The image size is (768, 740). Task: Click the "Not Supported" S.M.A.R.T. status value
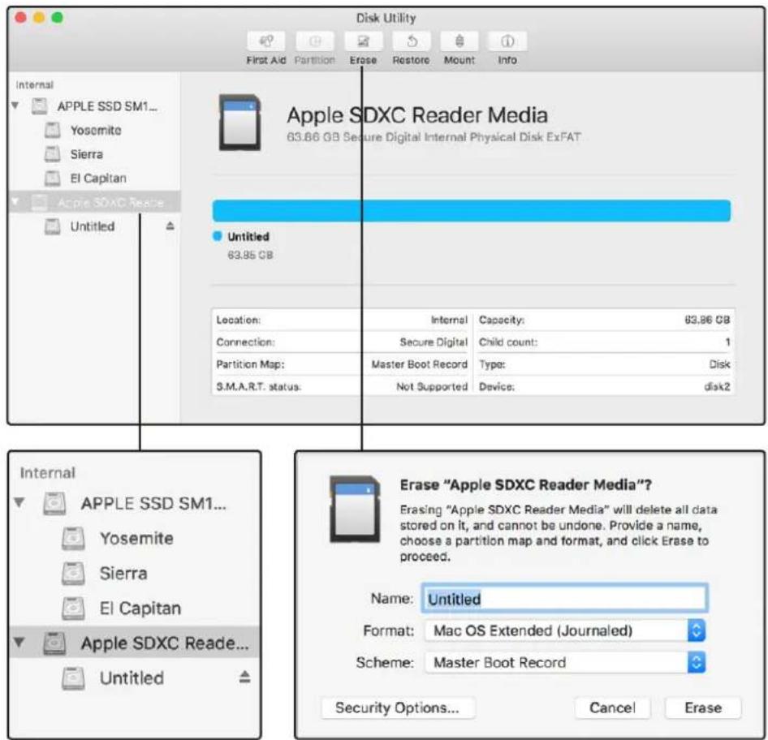tap(432, 387)
